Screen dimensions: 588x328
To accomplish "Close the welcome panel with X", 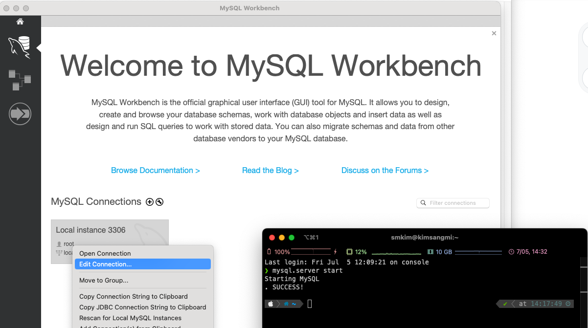I will [x=494, y=33].
